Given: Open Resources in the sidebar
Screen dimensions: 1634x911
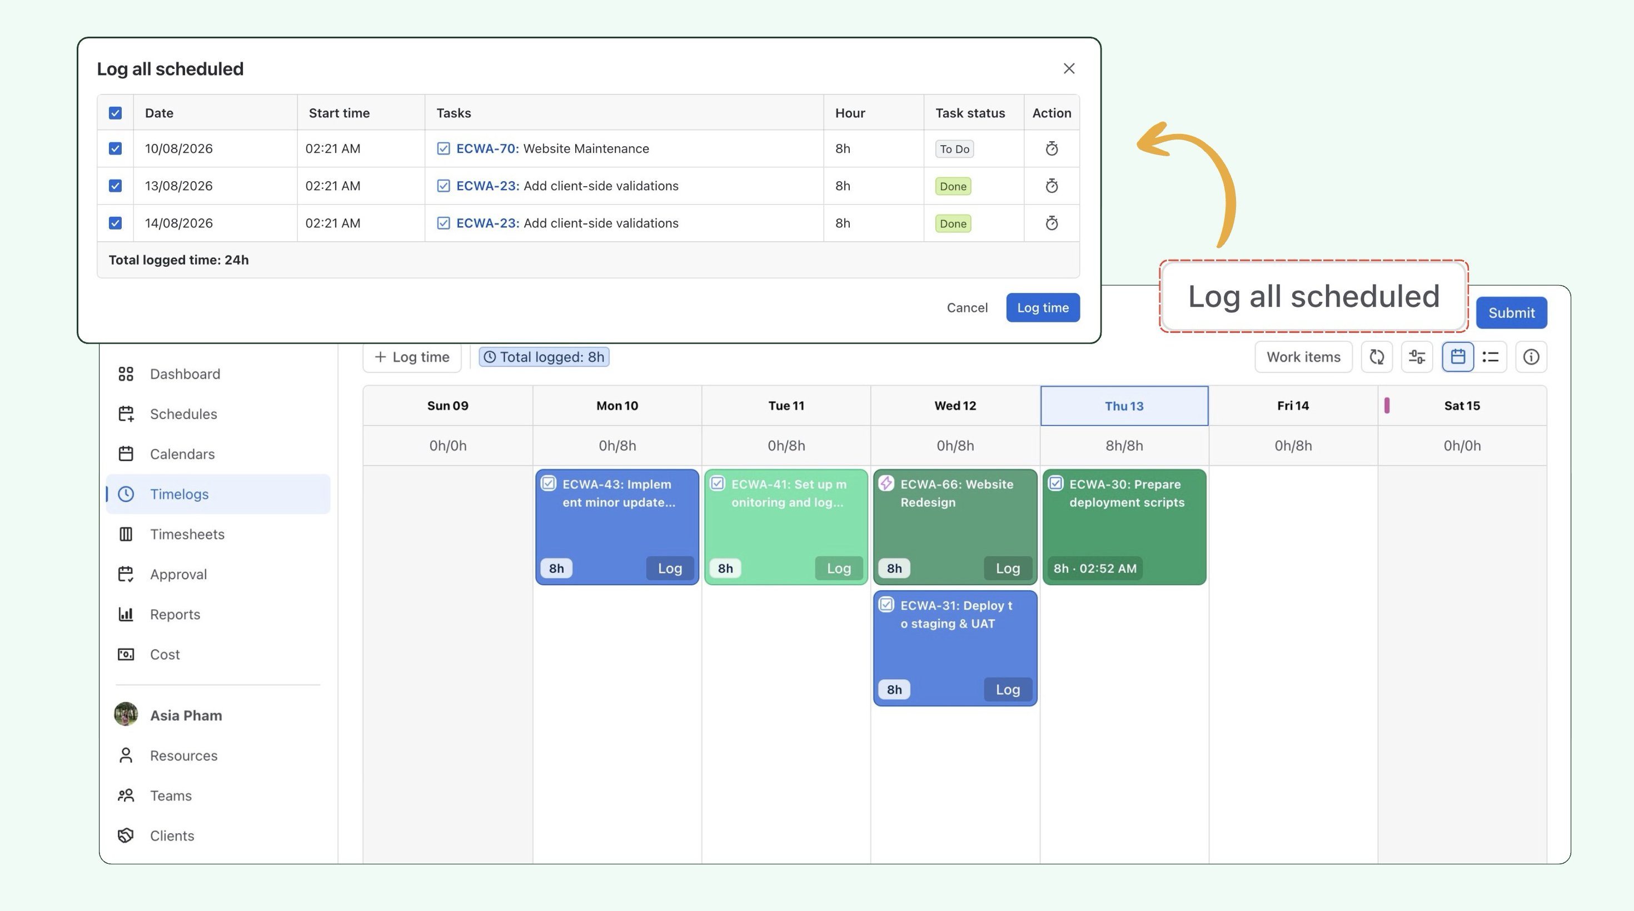Looking at the screenshot, I should 217,755.
